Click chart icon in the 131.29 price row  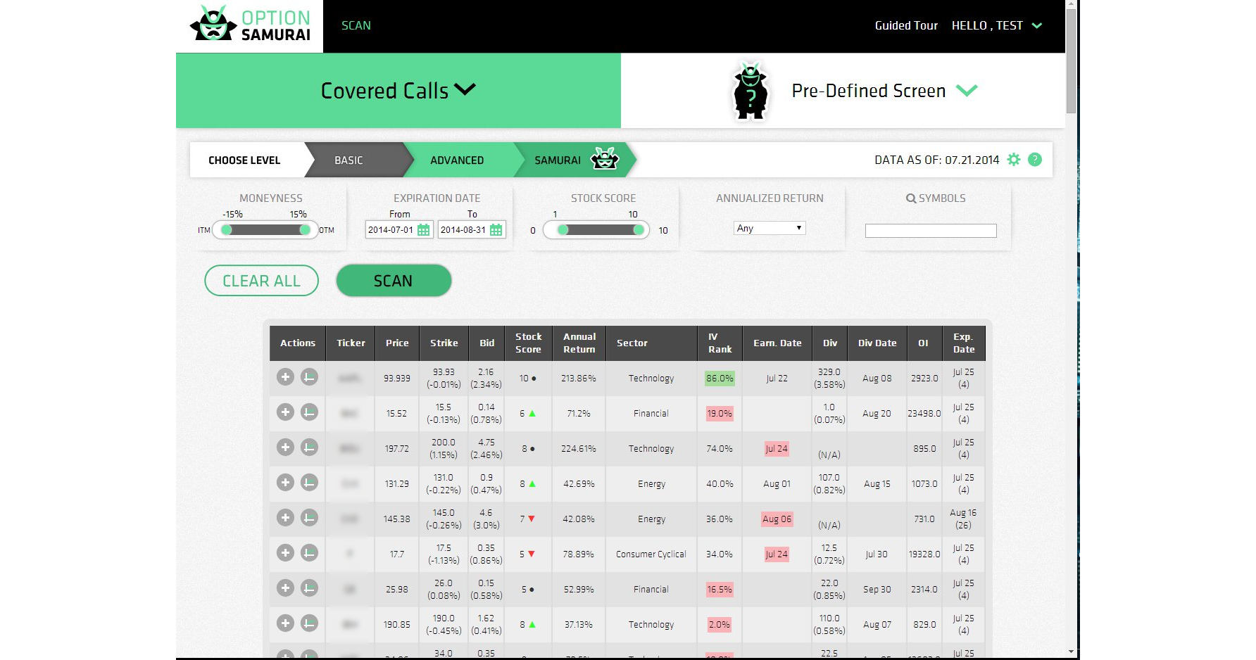[x=309, y=483]
